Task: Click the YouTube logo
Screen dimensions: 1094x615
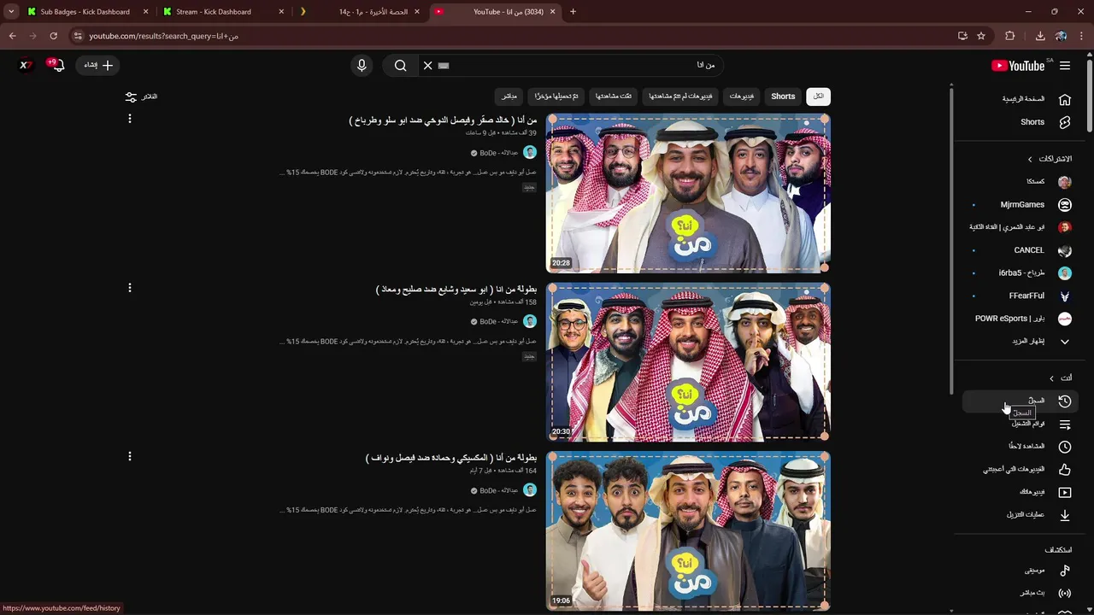Action: (1018, 66)
